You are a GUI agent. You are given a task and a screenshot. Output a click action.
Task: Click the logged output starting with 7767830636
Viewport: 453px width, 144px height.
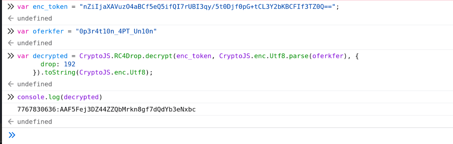(x=107, y=110)
